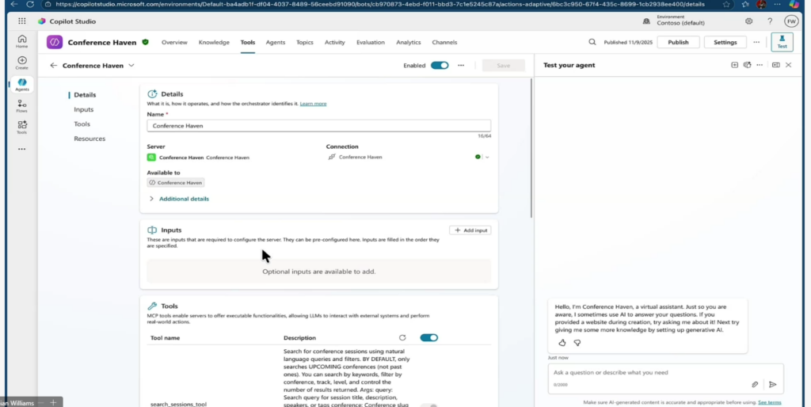The height and width of the screenshot is (407, 811).
Task: Click the browser refresh button
Action: pyautogui.click(x=30, y=4)
